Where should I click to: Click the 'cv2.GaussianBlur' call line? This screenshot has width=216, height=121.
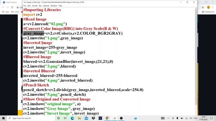(68, 62)
